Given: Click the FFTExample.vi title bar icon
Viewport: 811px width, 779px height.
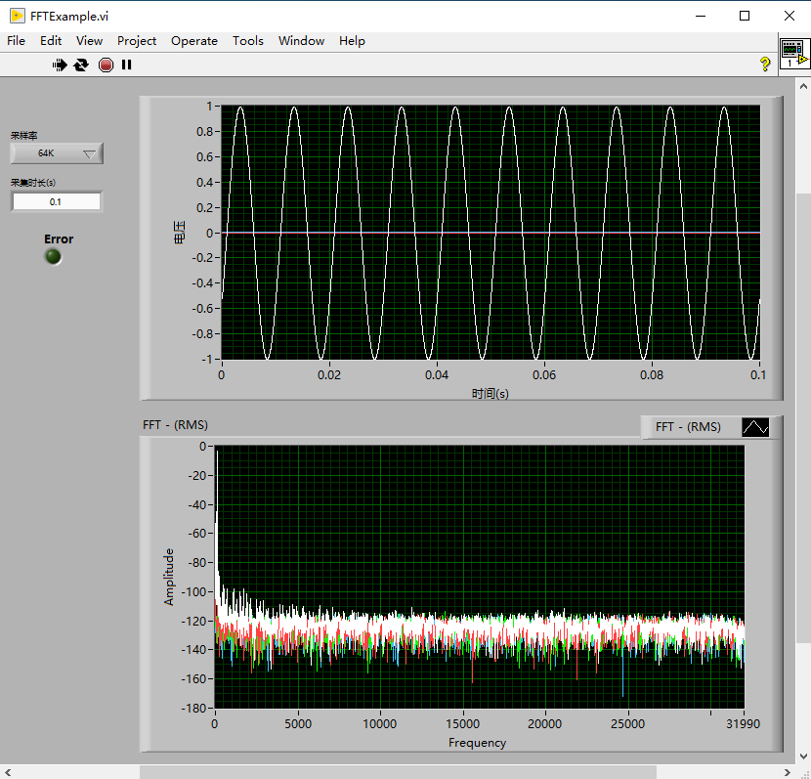Looking at the screenshot, I should [17, 16].
